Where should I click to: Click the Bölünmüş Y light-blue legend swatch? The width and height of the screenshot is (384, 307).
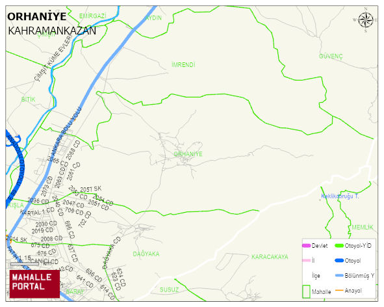pyautogui.click(x=339, y=276)
